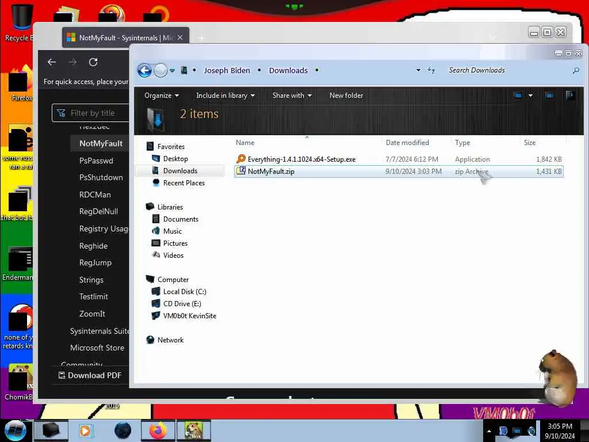The height and width of the screenshot is (442, 589).
Task: Click the New folder button
Action: point(346,96)
